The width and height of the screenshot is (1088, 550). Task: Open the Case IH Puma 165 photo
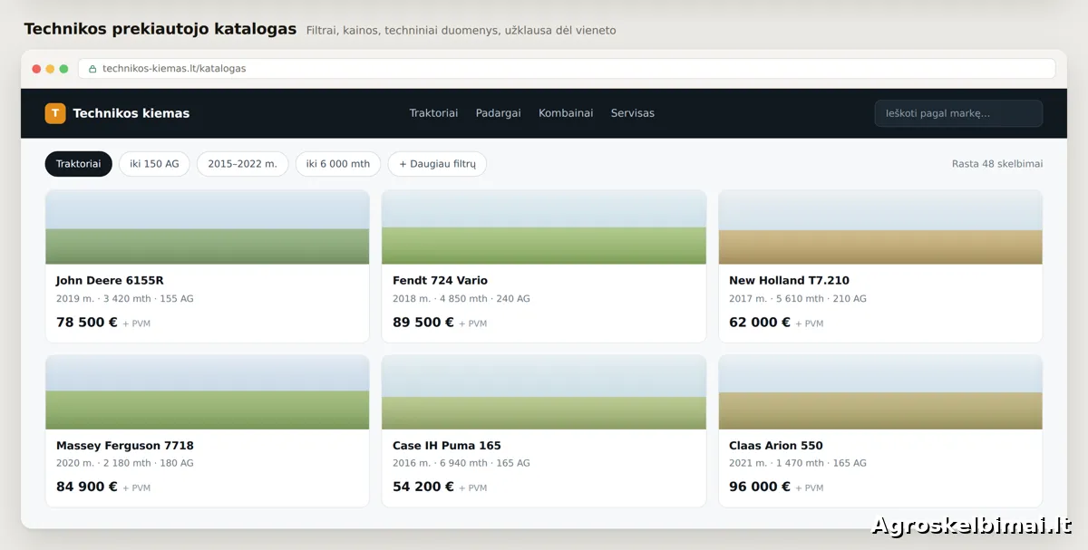pyautogui.click(x=544, y=392)
